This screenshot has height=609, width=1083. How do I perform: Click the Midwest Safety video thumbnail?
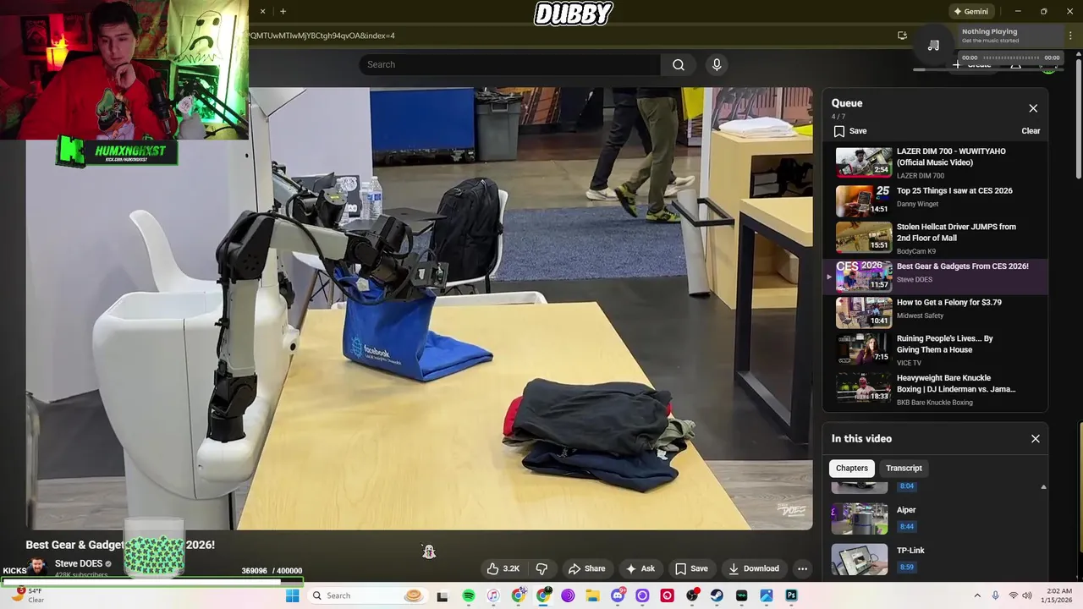coord(864,313)
